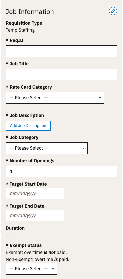
Task: Click into the Job Title field
Action: coord(61,75)
